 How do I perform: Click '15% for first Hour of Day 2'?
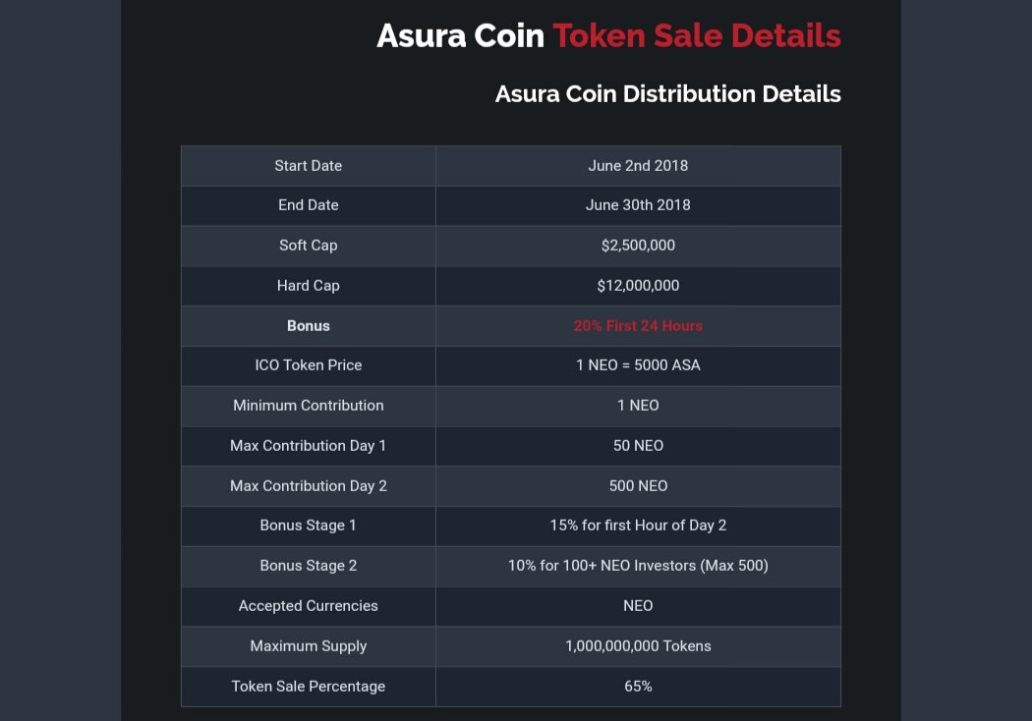click(x=638, y=526)
